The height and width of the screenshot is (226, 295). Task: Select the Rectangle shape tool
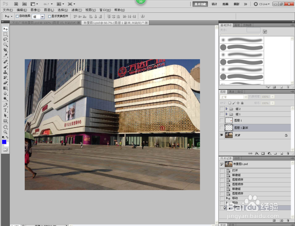(x=5, y=121)
